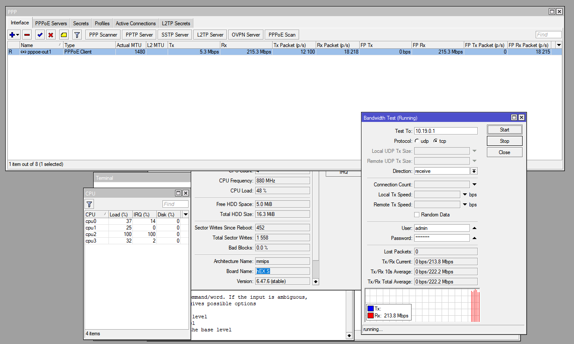Select the tcp protocol radio button

435,141
